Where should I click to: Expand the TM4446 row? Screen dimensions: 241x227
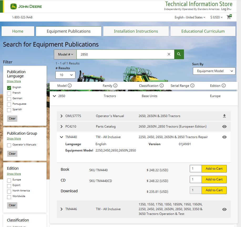point(61,209)
